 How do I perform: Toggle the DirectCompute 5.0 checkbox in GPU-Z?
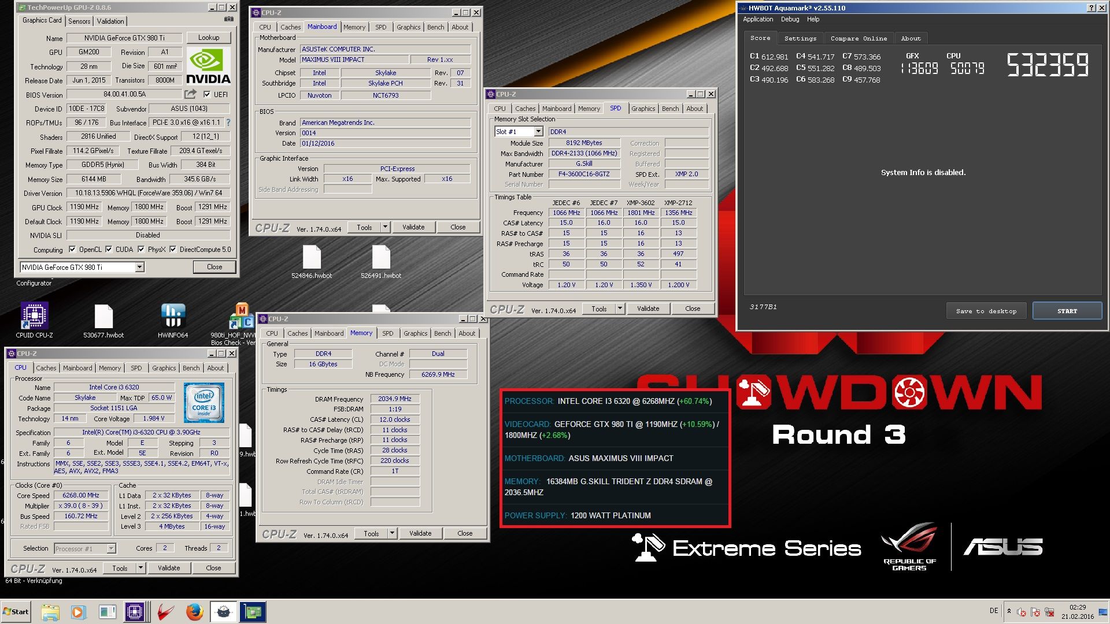point(173,250)
